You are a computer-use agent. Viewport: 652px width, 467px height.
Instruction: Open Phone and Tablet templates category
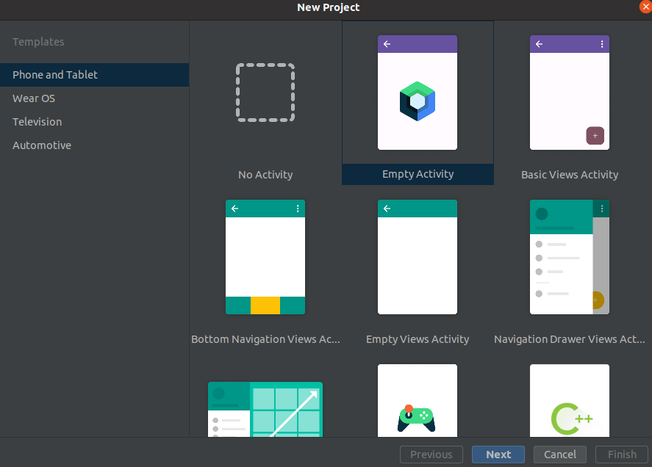(55, 75)
